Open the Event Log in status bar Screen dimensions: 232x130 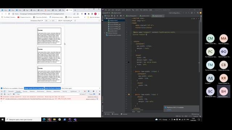point(195,114)
